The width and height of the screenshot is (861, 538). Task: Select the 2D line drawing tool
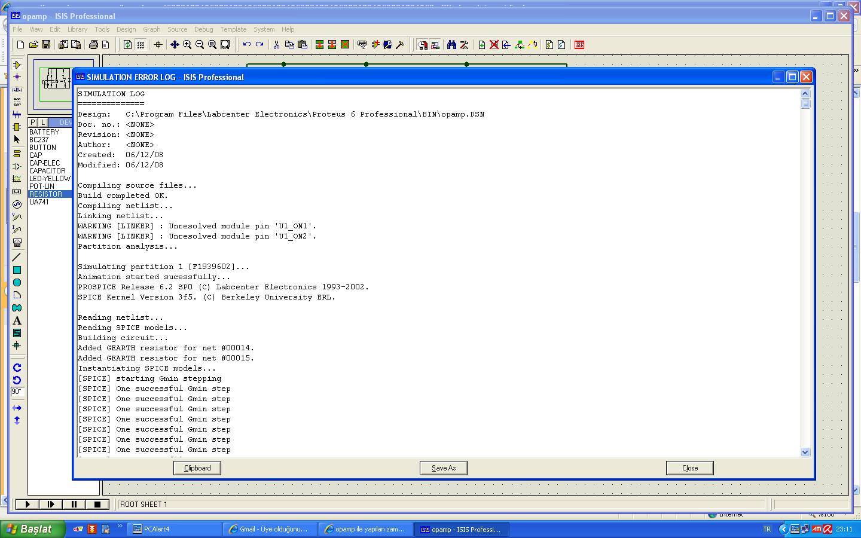click(17, 258)
